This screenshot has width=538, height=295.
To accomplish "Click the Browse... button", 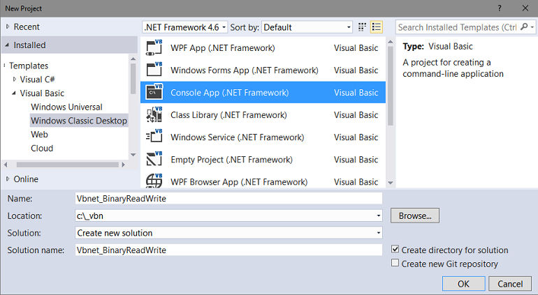I will 415,215.
